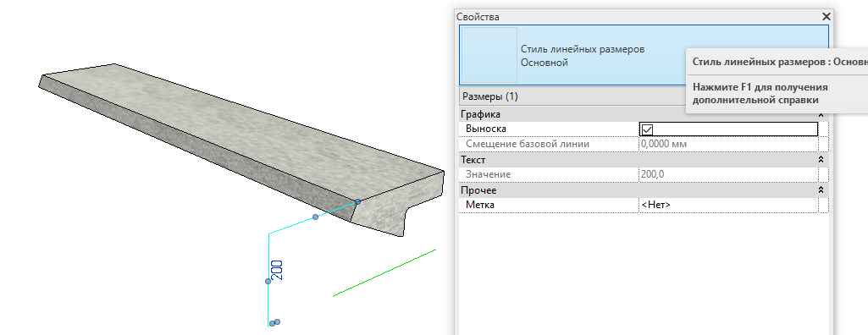Click the dimension style preview thumbnail

[489, 55]
